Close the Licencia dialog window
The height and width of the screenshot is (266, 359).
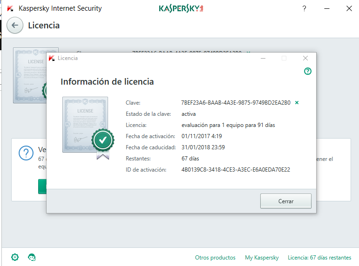coord(305,58)
